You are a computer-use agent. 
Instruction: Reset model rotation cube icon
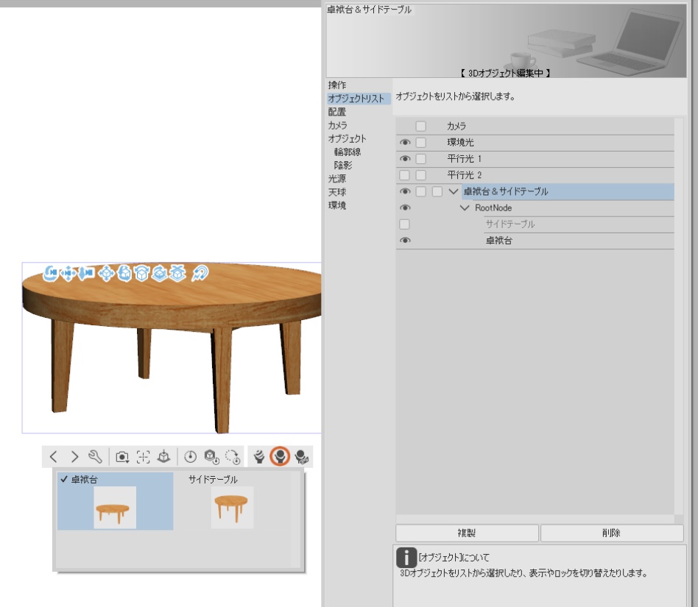(x=211, y=457)
